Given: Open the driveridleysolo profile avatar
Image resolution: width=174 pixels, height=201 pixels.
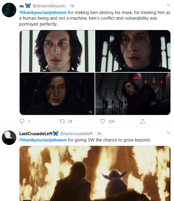Looking at the screenshot, I should coord(9,10).
